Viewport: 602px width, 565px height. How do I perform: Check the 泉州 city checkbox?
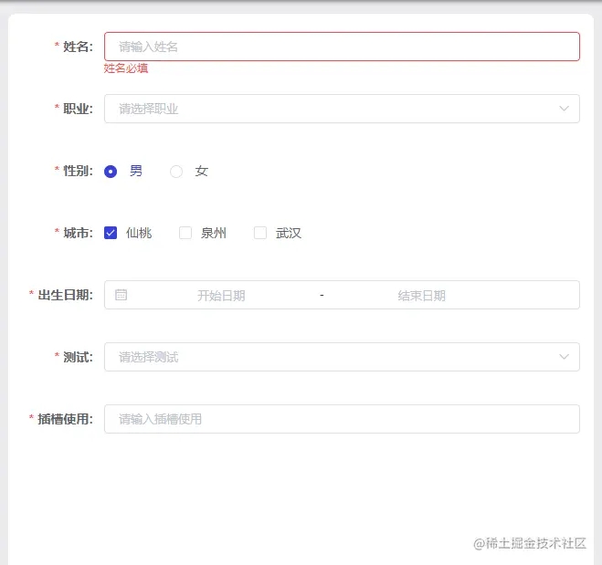click(x=185, y=233)
